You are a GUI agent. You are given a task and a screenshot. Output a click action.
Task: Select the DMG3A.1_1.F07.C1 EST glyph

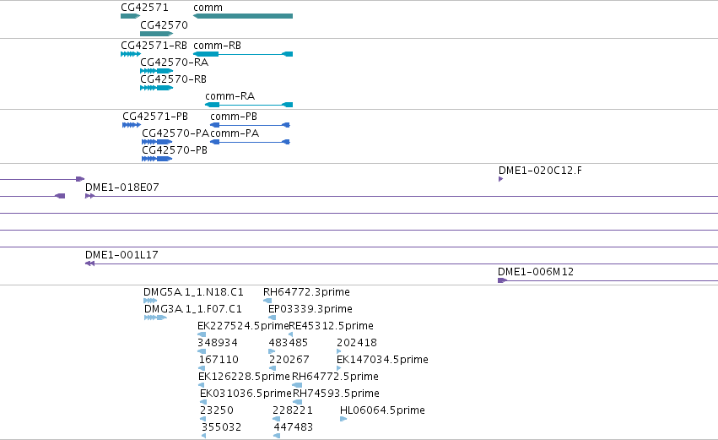(155, 318)
